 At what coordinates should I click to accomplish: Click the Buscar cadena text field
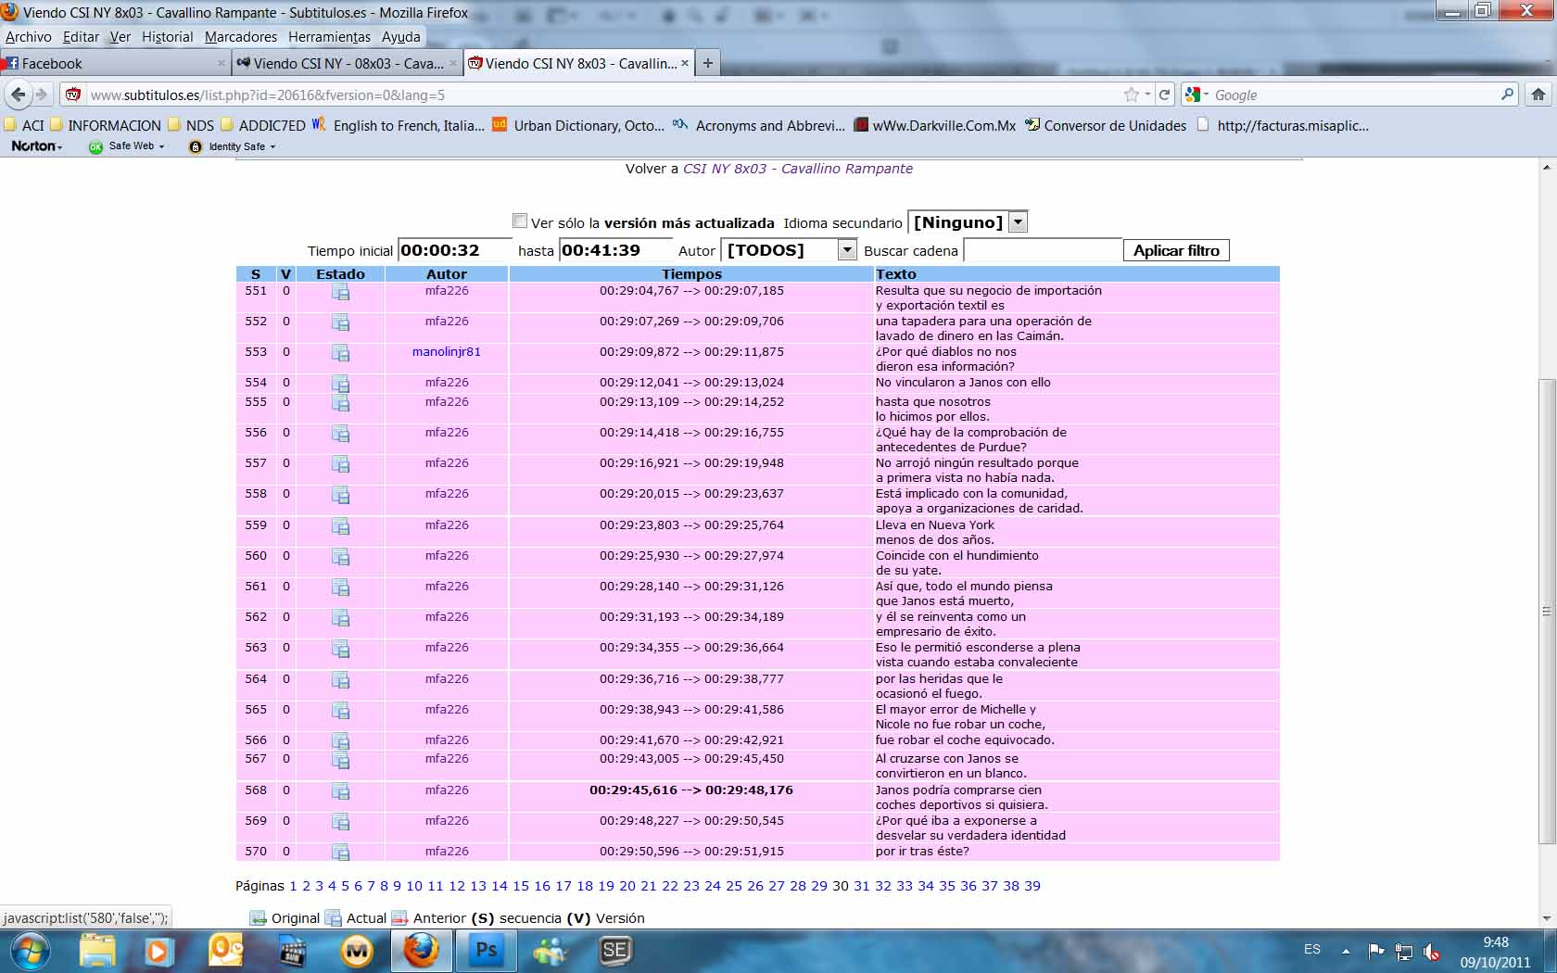(1042, 250)
